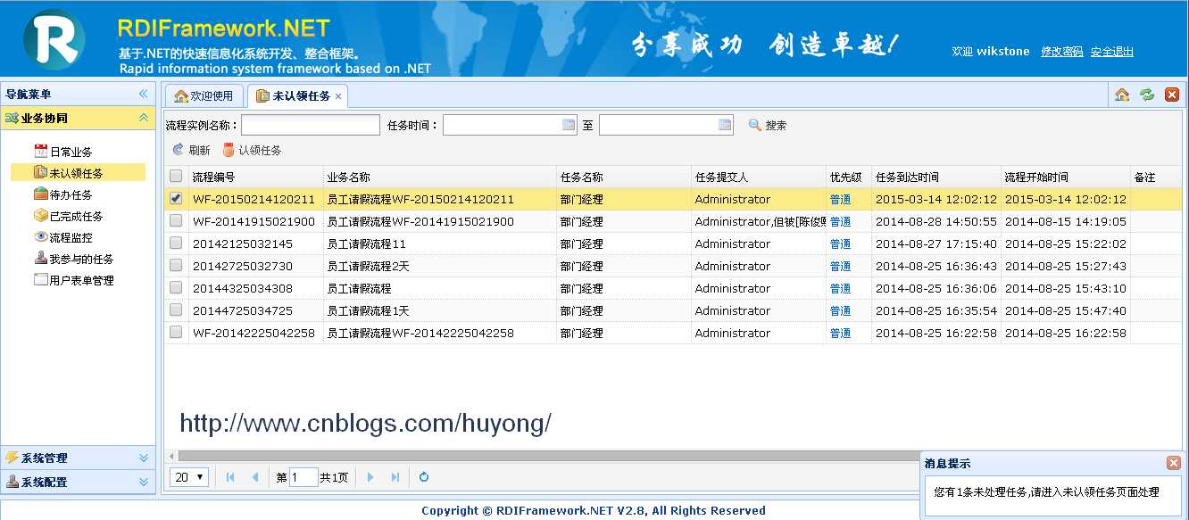The height and width of the screenshot is (520, 1189).
Task: Open 日常业务 in navigation tree
Action: [x=71, y=153]
